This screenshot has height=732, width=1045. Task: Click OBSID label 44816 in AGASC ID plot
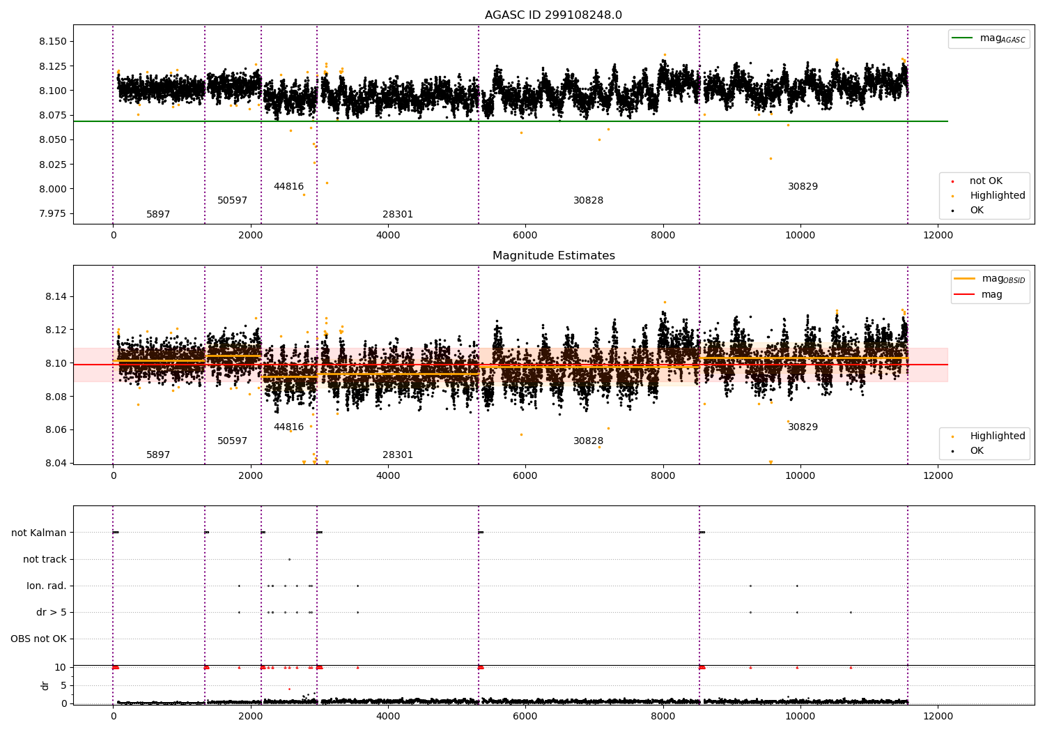[x=288, y=187]
